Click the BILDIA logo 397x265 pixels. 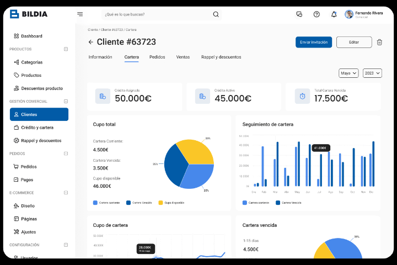click(29, 14)
